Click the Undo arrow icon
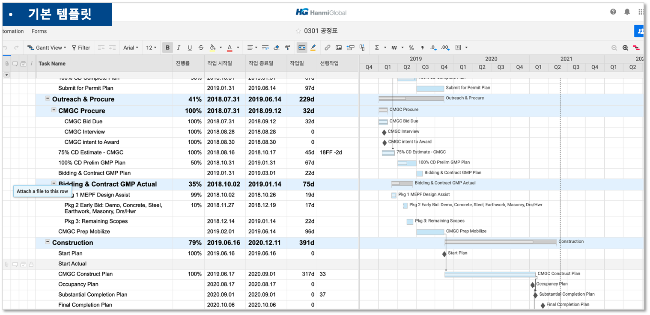 pyautogui.click(x=5, y=48)
